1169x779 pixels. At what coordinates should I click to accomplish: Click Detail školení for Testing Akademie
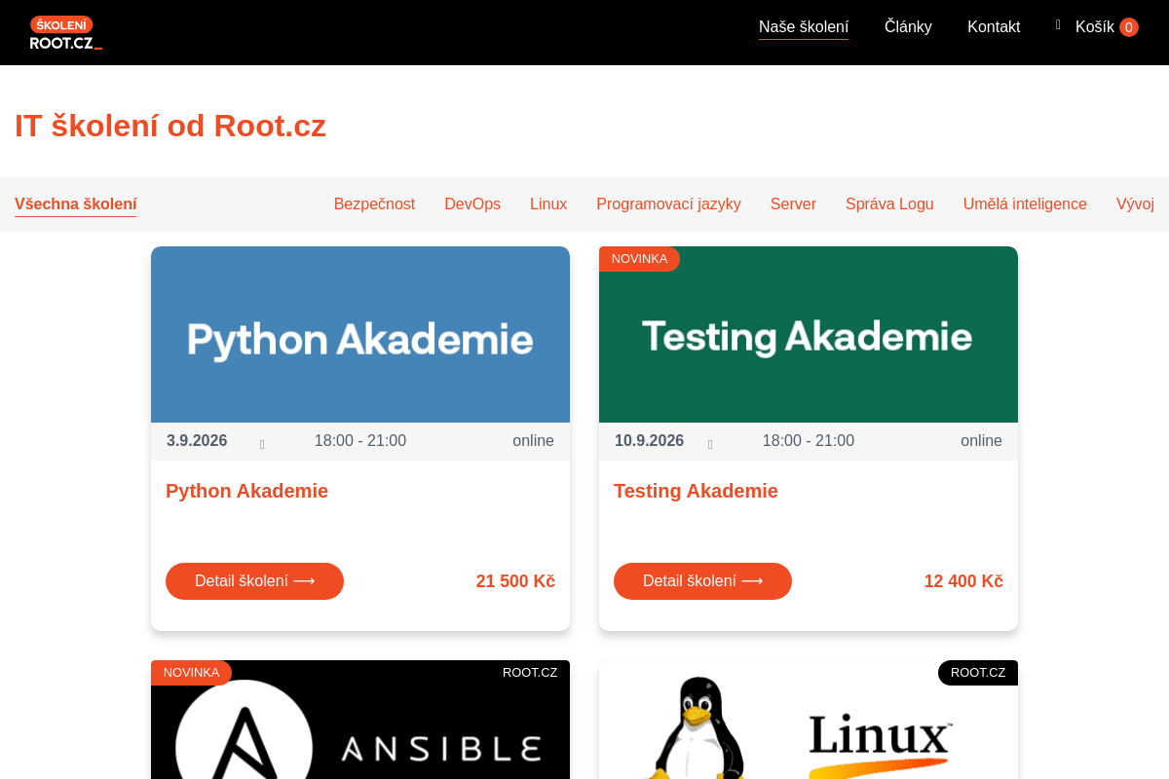tap(702, 581)
